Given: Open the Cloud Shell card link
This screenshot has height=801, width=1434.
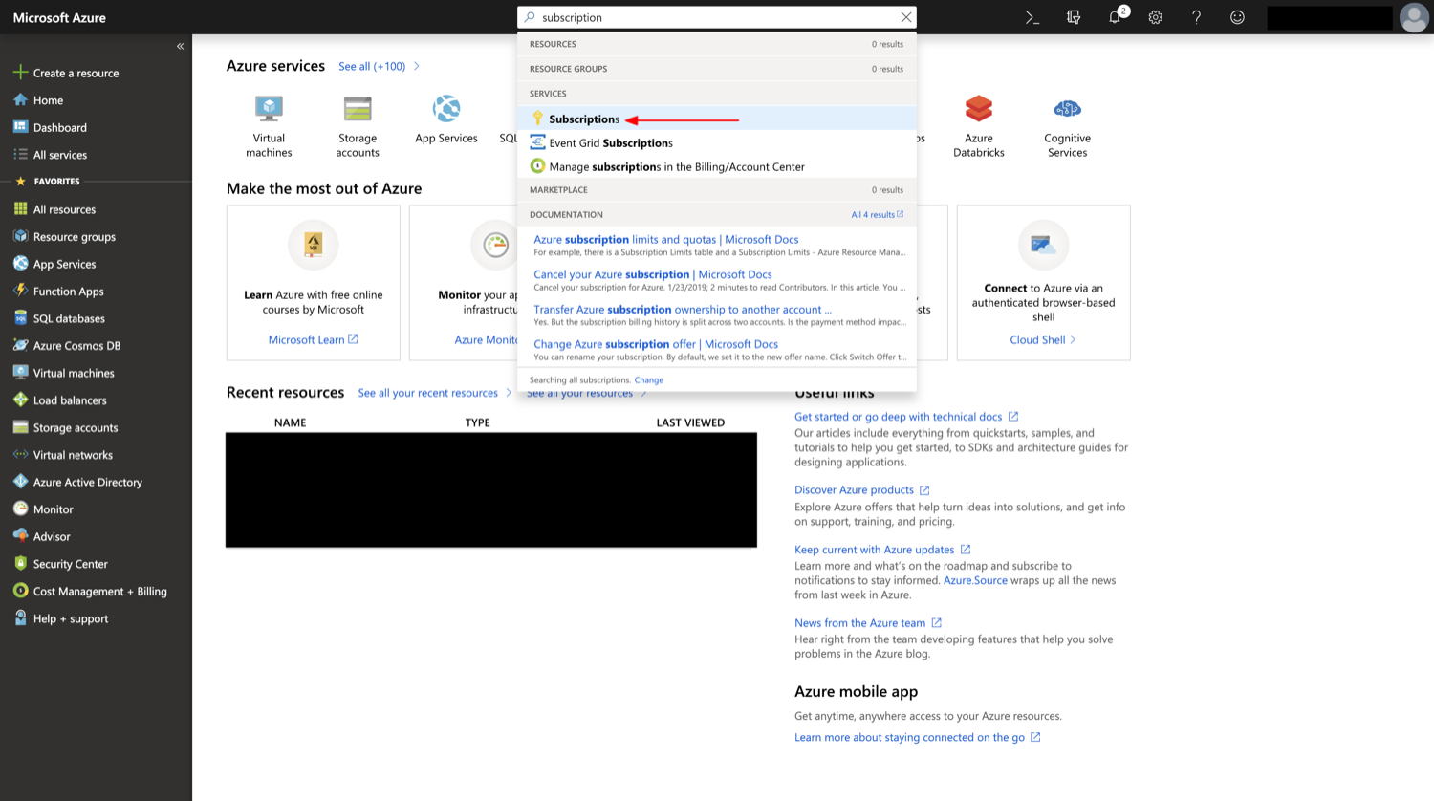Looking at the screenshot, I should tap(1042, 339).
